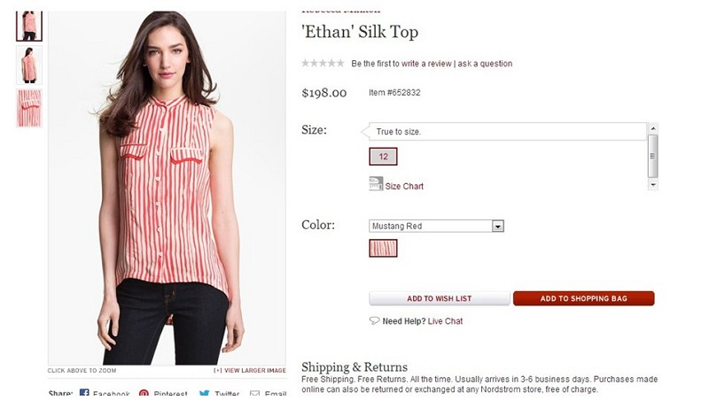Click the size box scroll down arrow
Image resolution: width=709 pixels, height=400 pixels.
coord(652,185)
